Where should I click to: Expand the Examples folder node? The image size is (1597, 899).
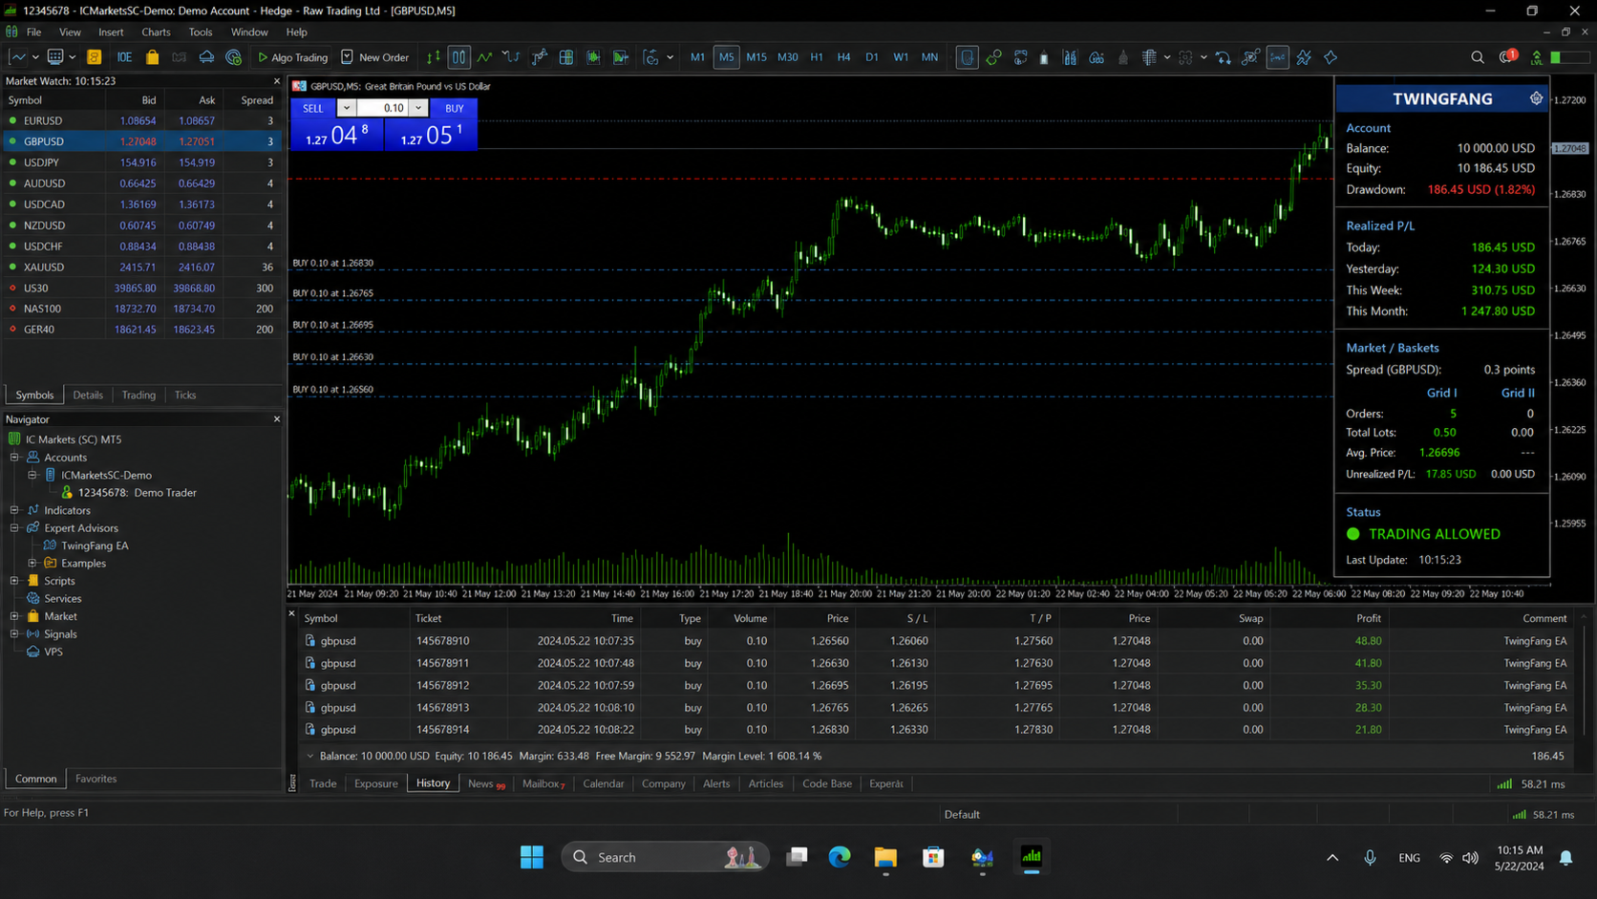tap(32, 563)
